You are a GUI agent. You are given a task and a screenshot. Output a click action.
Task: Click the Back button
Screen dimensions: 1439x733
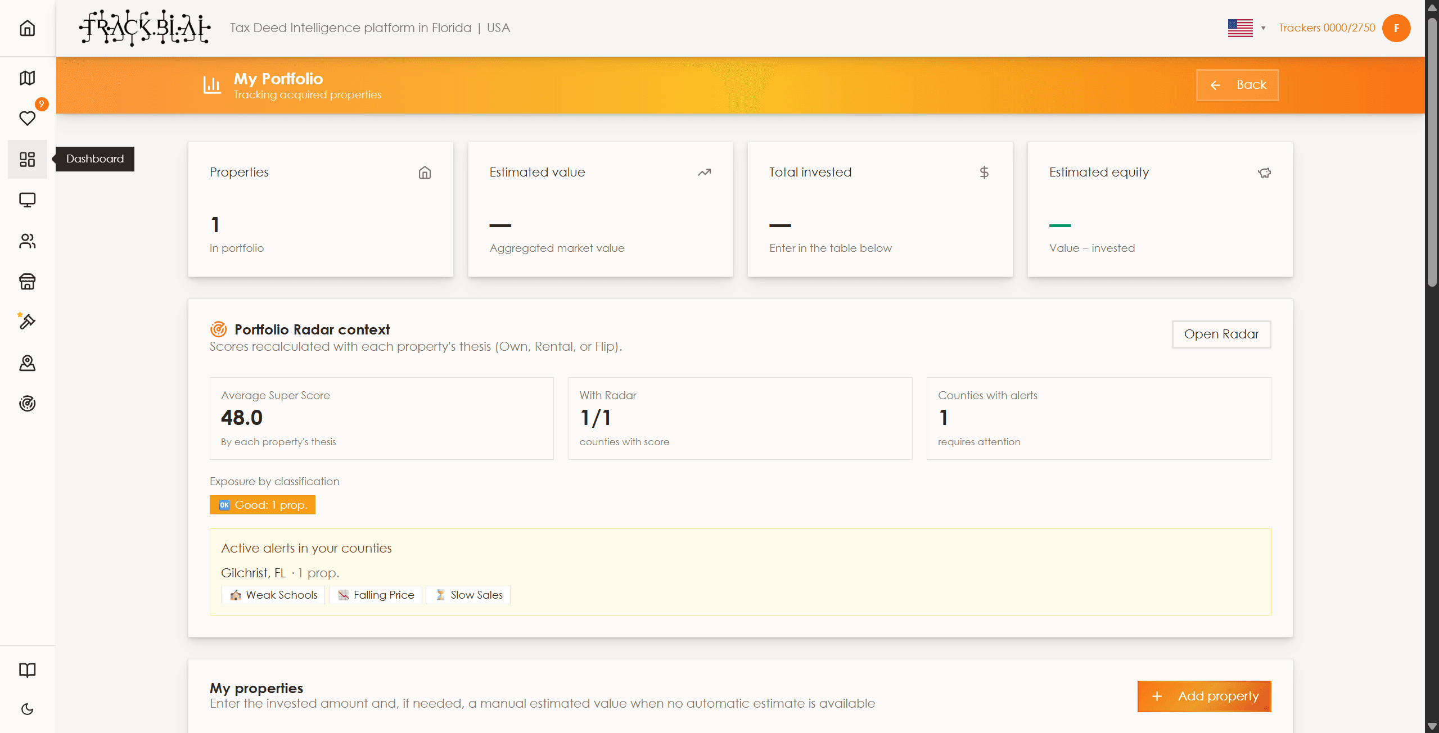tap(1237, 85)
